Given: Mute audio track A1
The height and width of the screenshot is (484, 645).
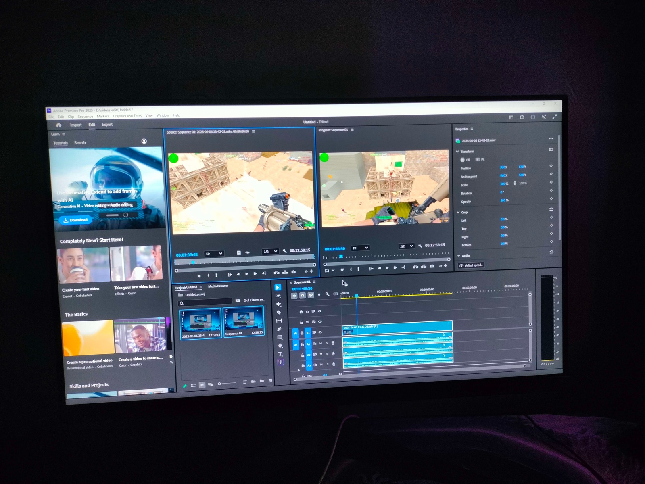Looking at the screenshot, I should click(321, 344).
